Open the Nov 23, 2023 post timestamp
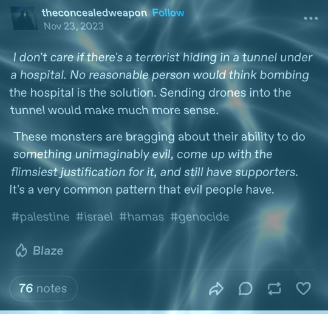Screen dimensions: 328x314 click(73, 26)
